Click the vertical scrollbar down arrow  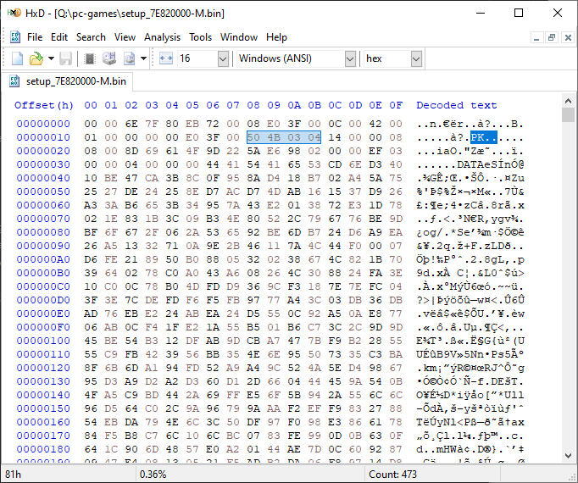(568, 456)
